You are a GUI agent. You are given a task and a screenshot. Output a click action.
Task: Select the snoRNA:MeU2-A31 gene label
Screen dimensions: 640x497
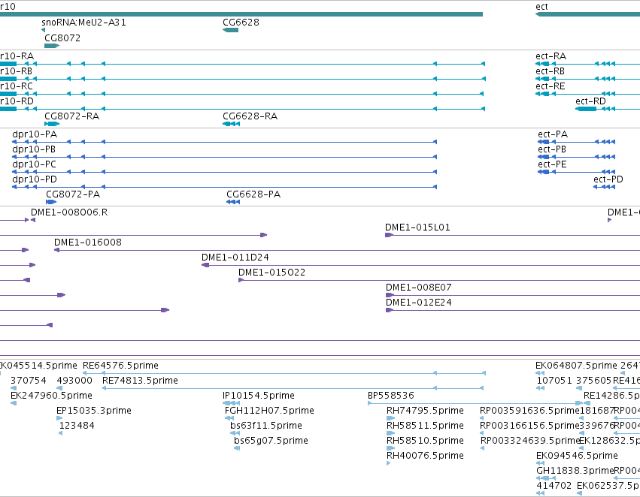tap(83, 23)
